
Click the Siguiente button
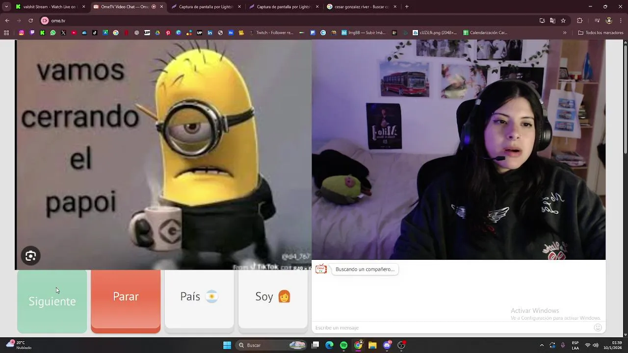(x=52, y=301)
